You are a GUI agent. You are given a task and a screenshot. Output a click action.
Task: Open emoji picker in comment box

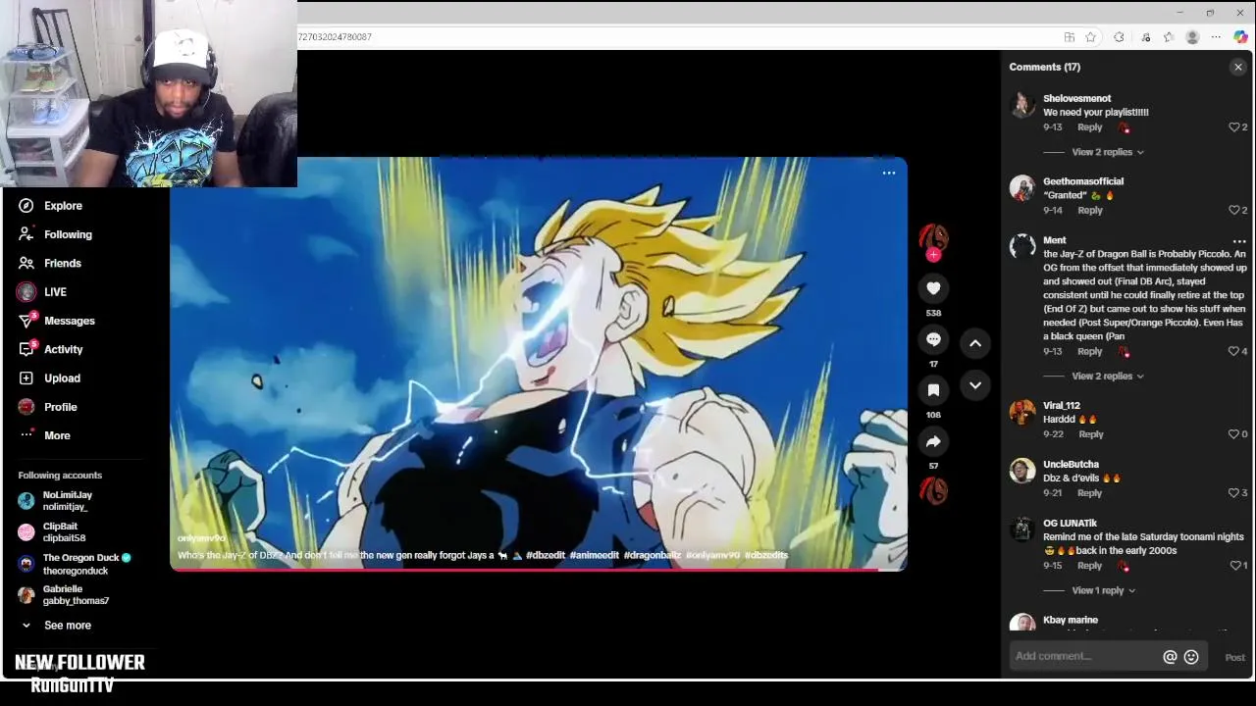tap(1191, 657)
